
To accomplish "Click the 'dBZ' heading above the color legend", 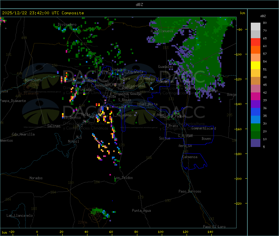I will point(263,16).
